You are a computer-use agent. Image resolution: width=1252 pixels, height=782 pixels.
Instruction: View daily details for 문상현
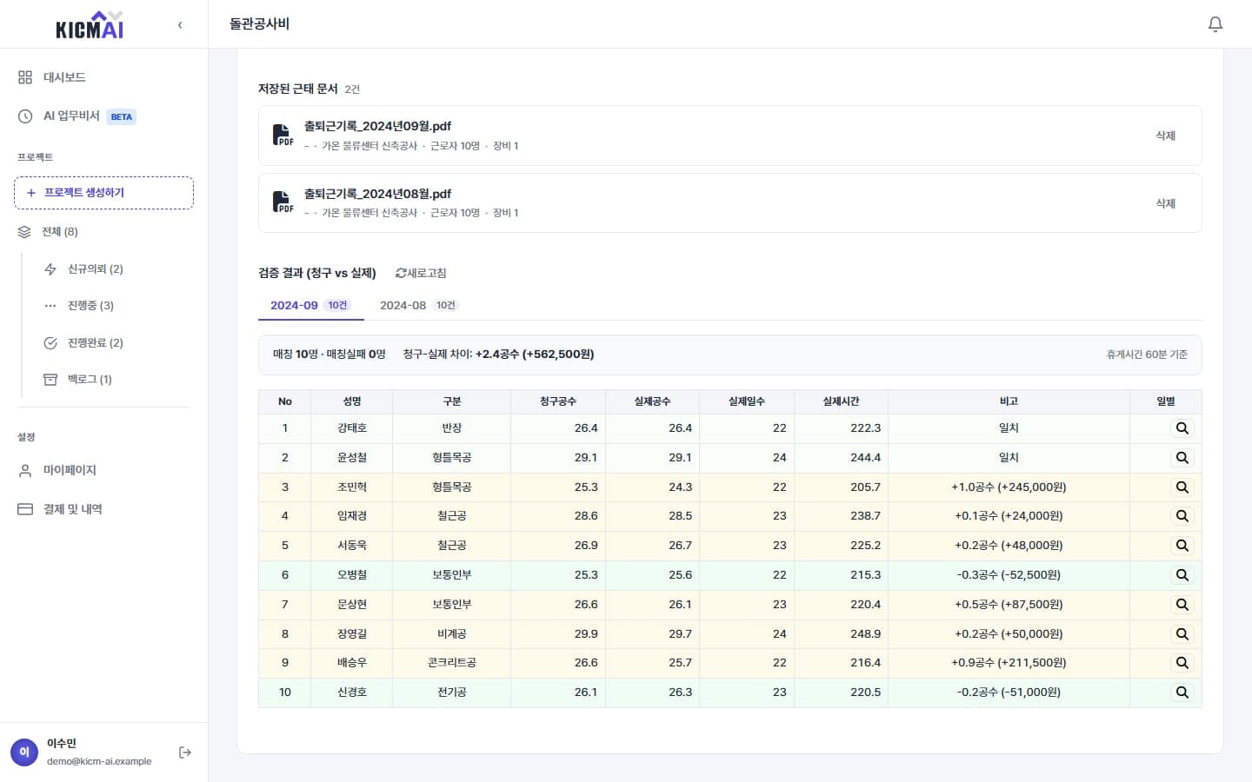(1182, 605)
